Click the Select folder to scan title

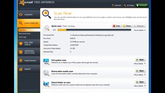[61, 82]
